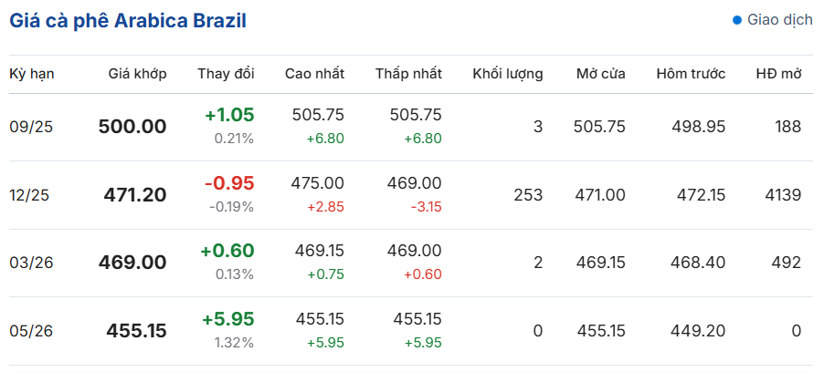
Task: Click the Kỳ hạn column header
Action: click(x=32, y=74)
